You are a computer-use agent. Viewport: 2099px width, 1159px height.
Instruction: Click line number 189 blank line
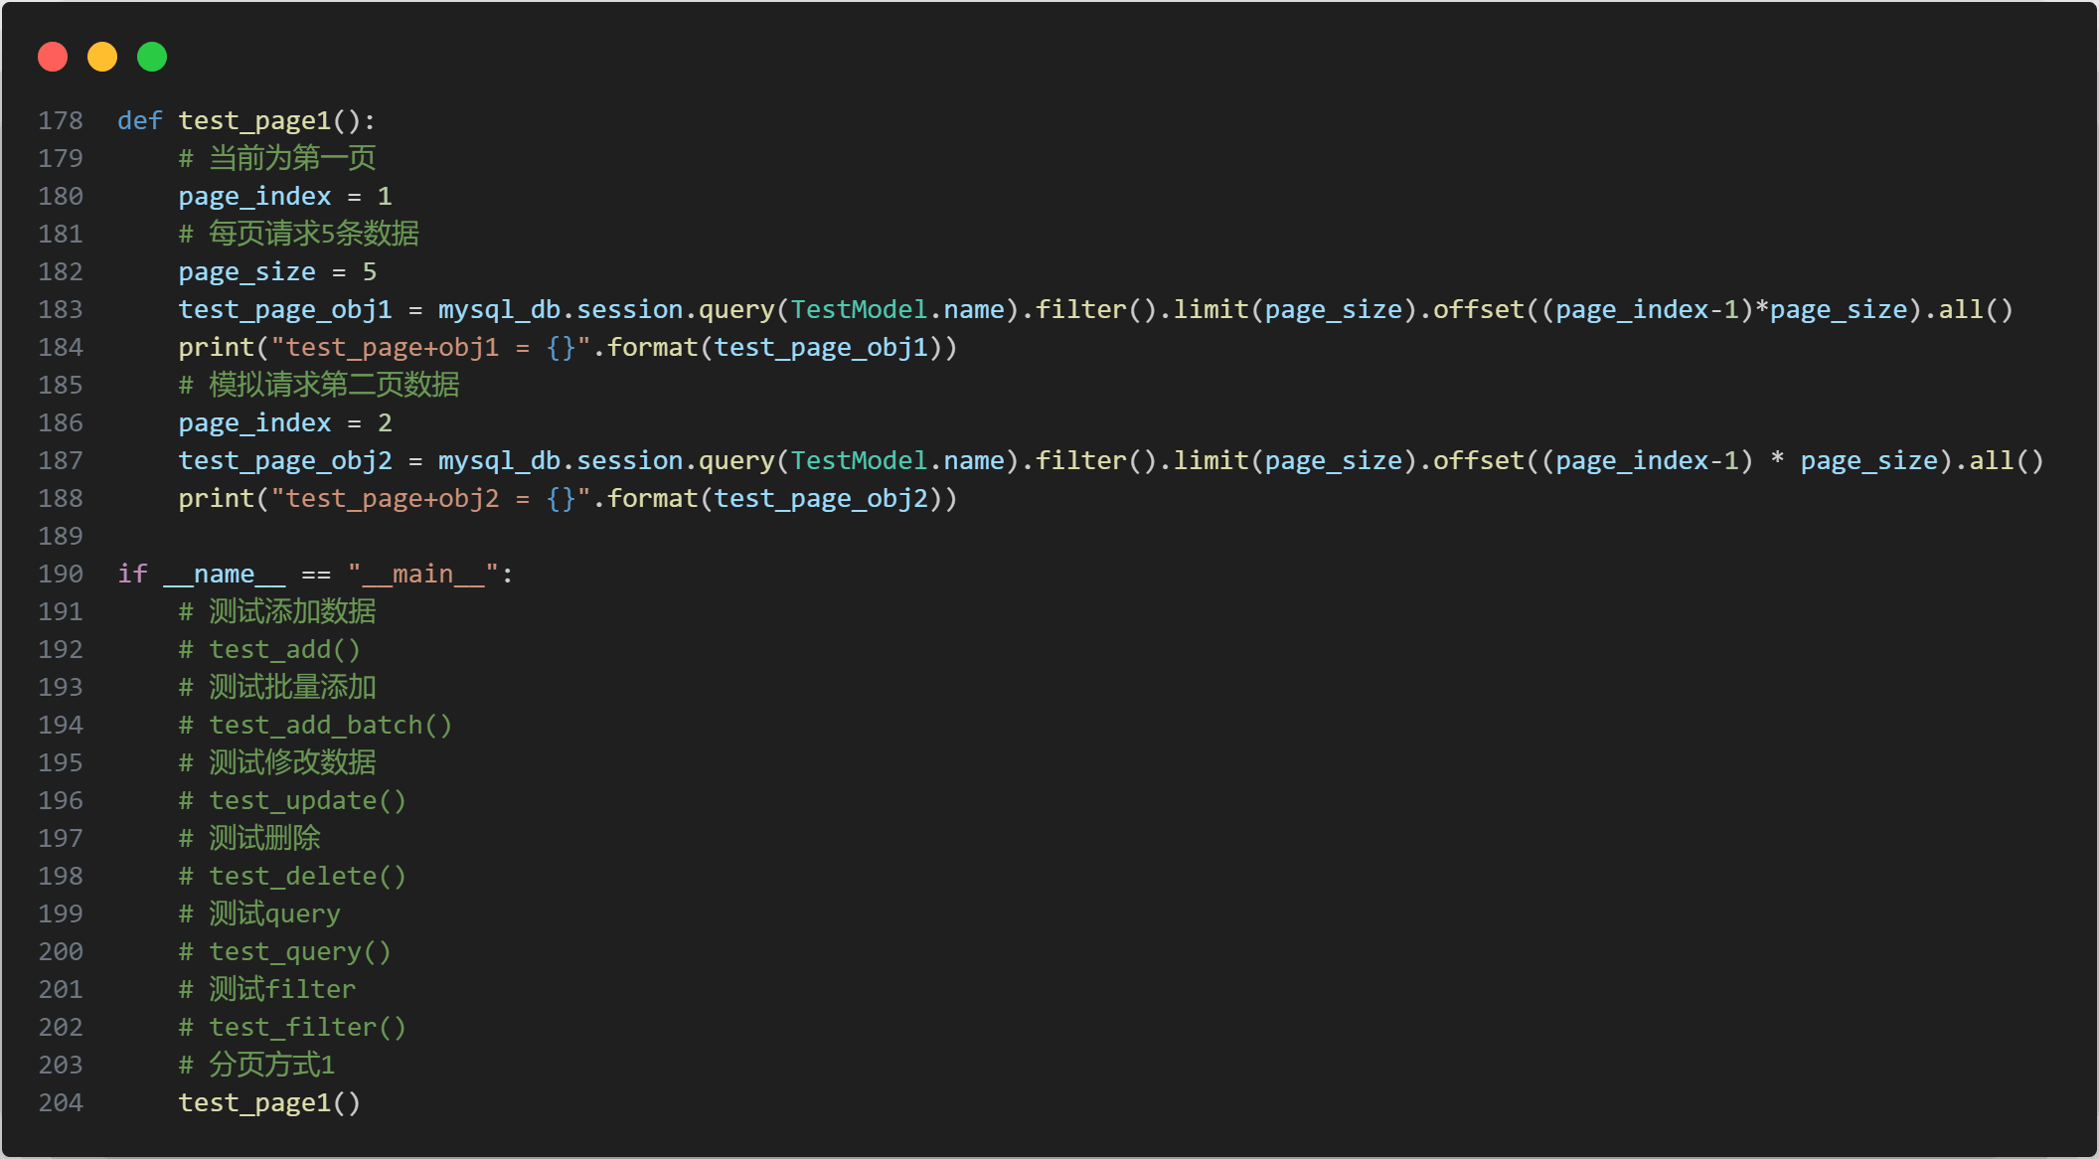click(61, 536)
